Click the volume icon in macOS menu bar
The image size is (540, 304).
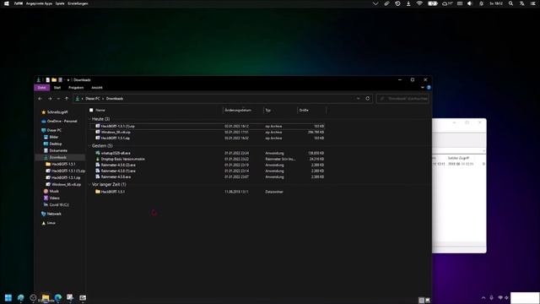click(470, 3)
